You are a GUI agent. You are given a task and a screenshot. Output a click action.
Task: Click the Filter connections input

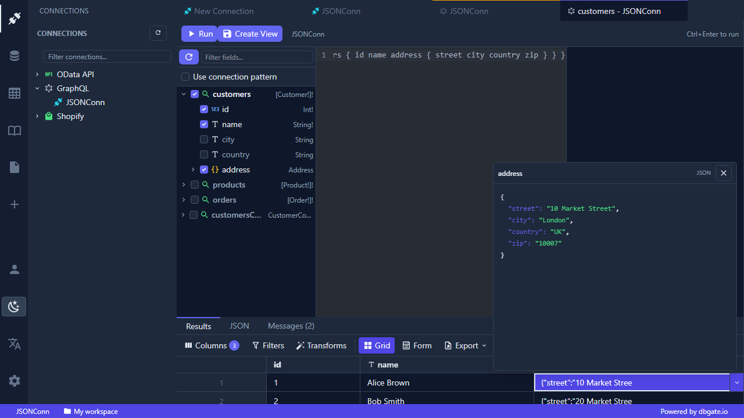tap(107, 57)
